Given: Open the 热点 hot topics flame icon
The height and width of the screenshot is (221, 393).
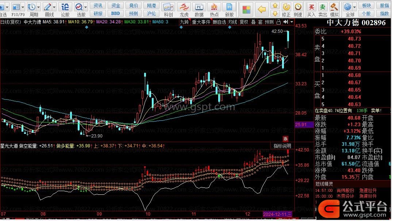Looking at the screenshot, I should click(214, 7).
